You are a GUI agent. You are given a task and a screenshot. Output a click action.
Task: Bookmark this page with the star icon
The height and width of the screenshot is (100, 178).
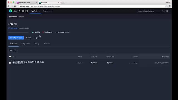coord(166,6)
